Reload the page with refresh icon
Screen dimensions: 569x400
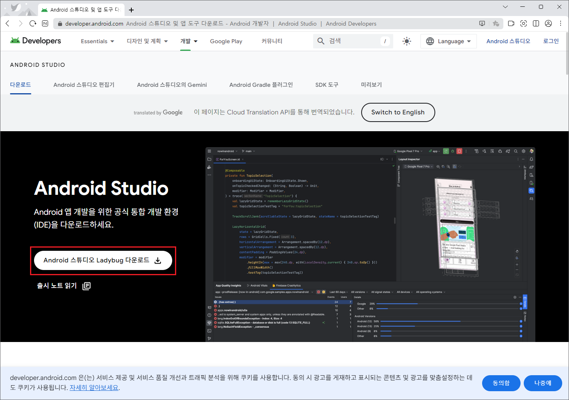tap(33, 24)
